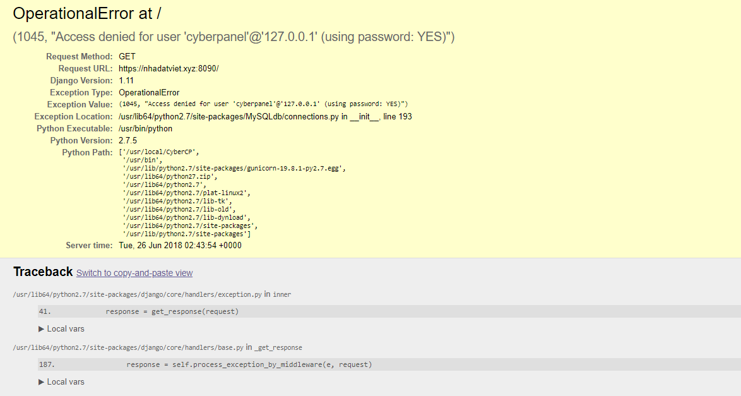Click the Python Executable value /usr/bin/python

[145, 128]
